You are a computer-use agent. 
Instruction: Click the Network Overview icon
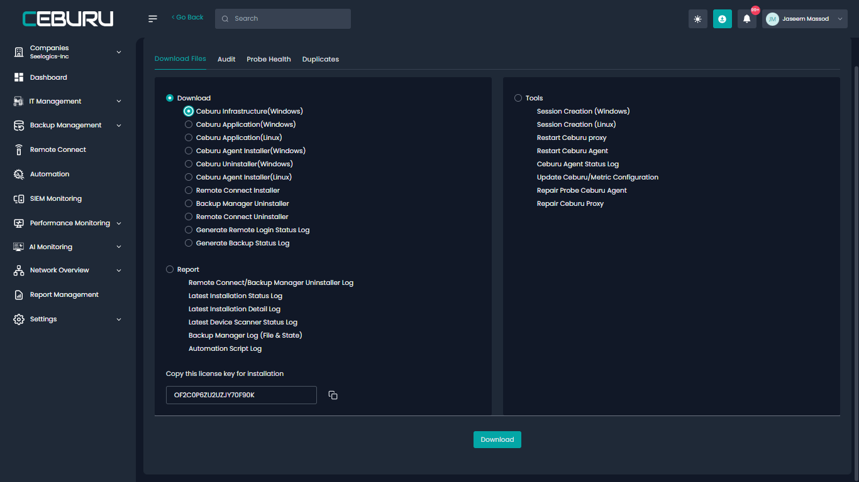tap(19, 270)
